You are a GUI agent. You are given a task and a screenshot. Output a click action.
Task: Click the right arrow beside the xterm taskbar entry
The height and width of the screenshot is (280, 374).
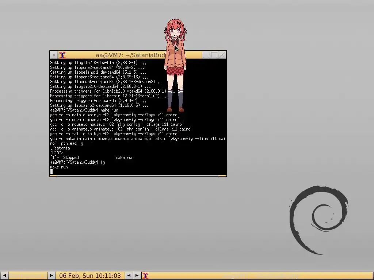137,276
